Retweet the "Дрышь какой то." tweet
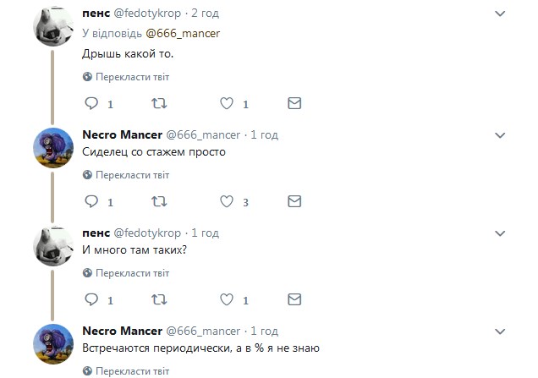 [158, 103]
